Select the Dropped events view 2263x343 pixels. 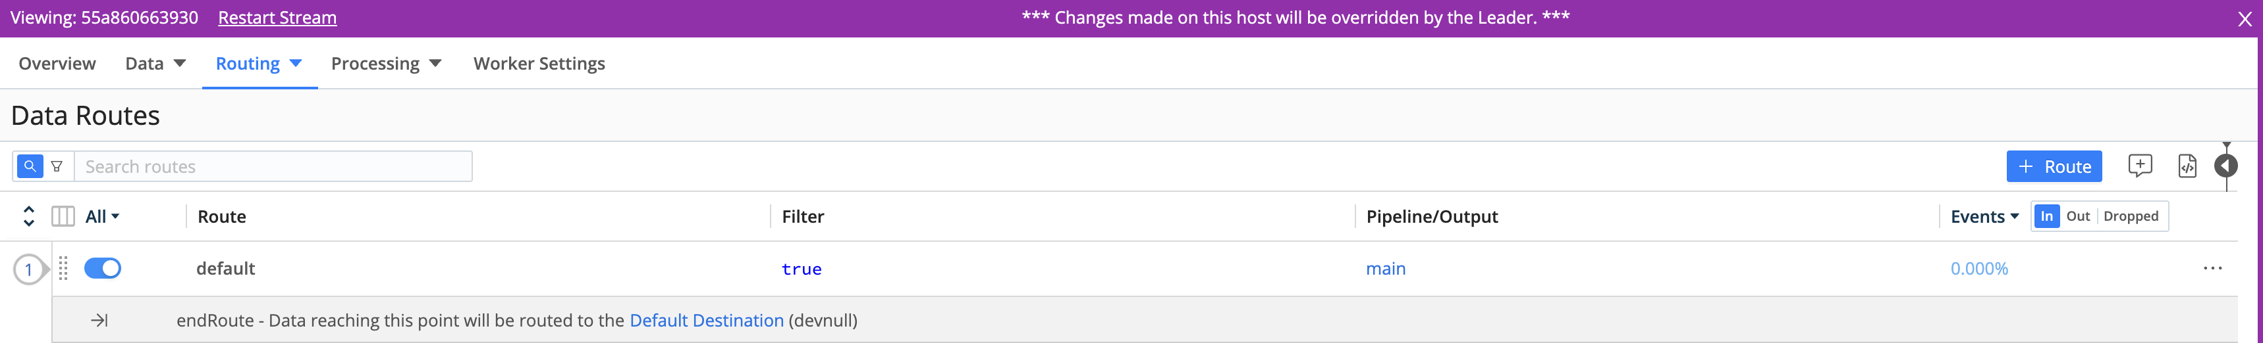click(x=2131, y=217)
